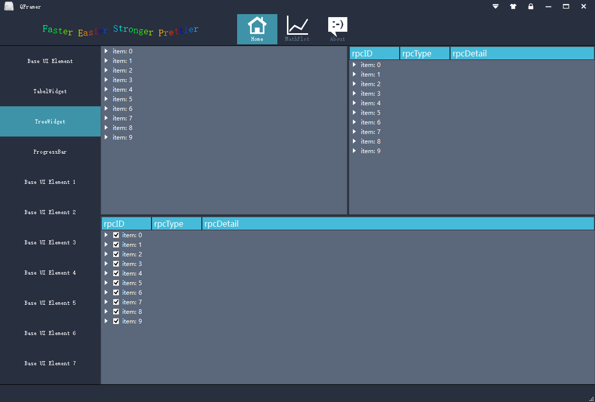Image resolution: width=595 pixels, height=402 pixels.
Task: Select item: 3 label in top-right tree
Action: coord(370,93)
